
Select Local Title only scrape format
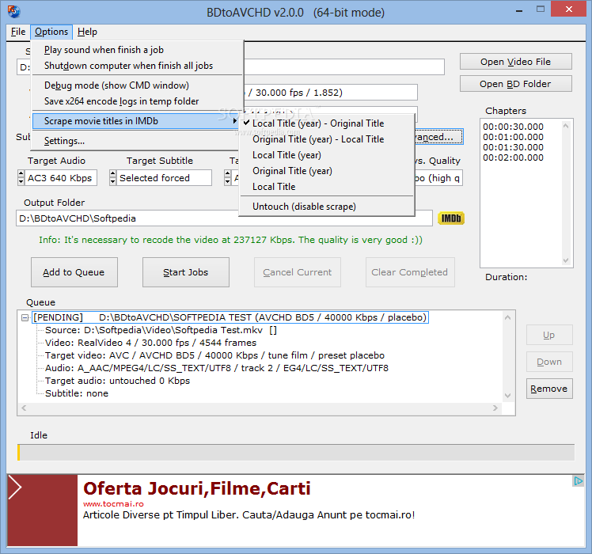click(x=327, y=187)
